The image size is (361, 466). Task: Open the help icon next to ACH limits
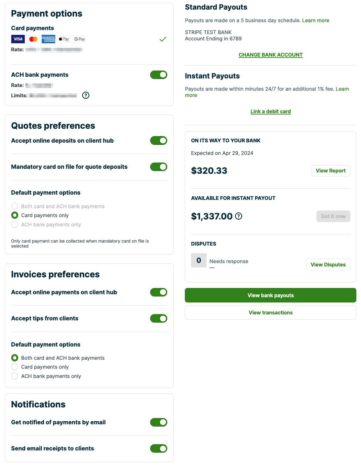coord(86,95)
